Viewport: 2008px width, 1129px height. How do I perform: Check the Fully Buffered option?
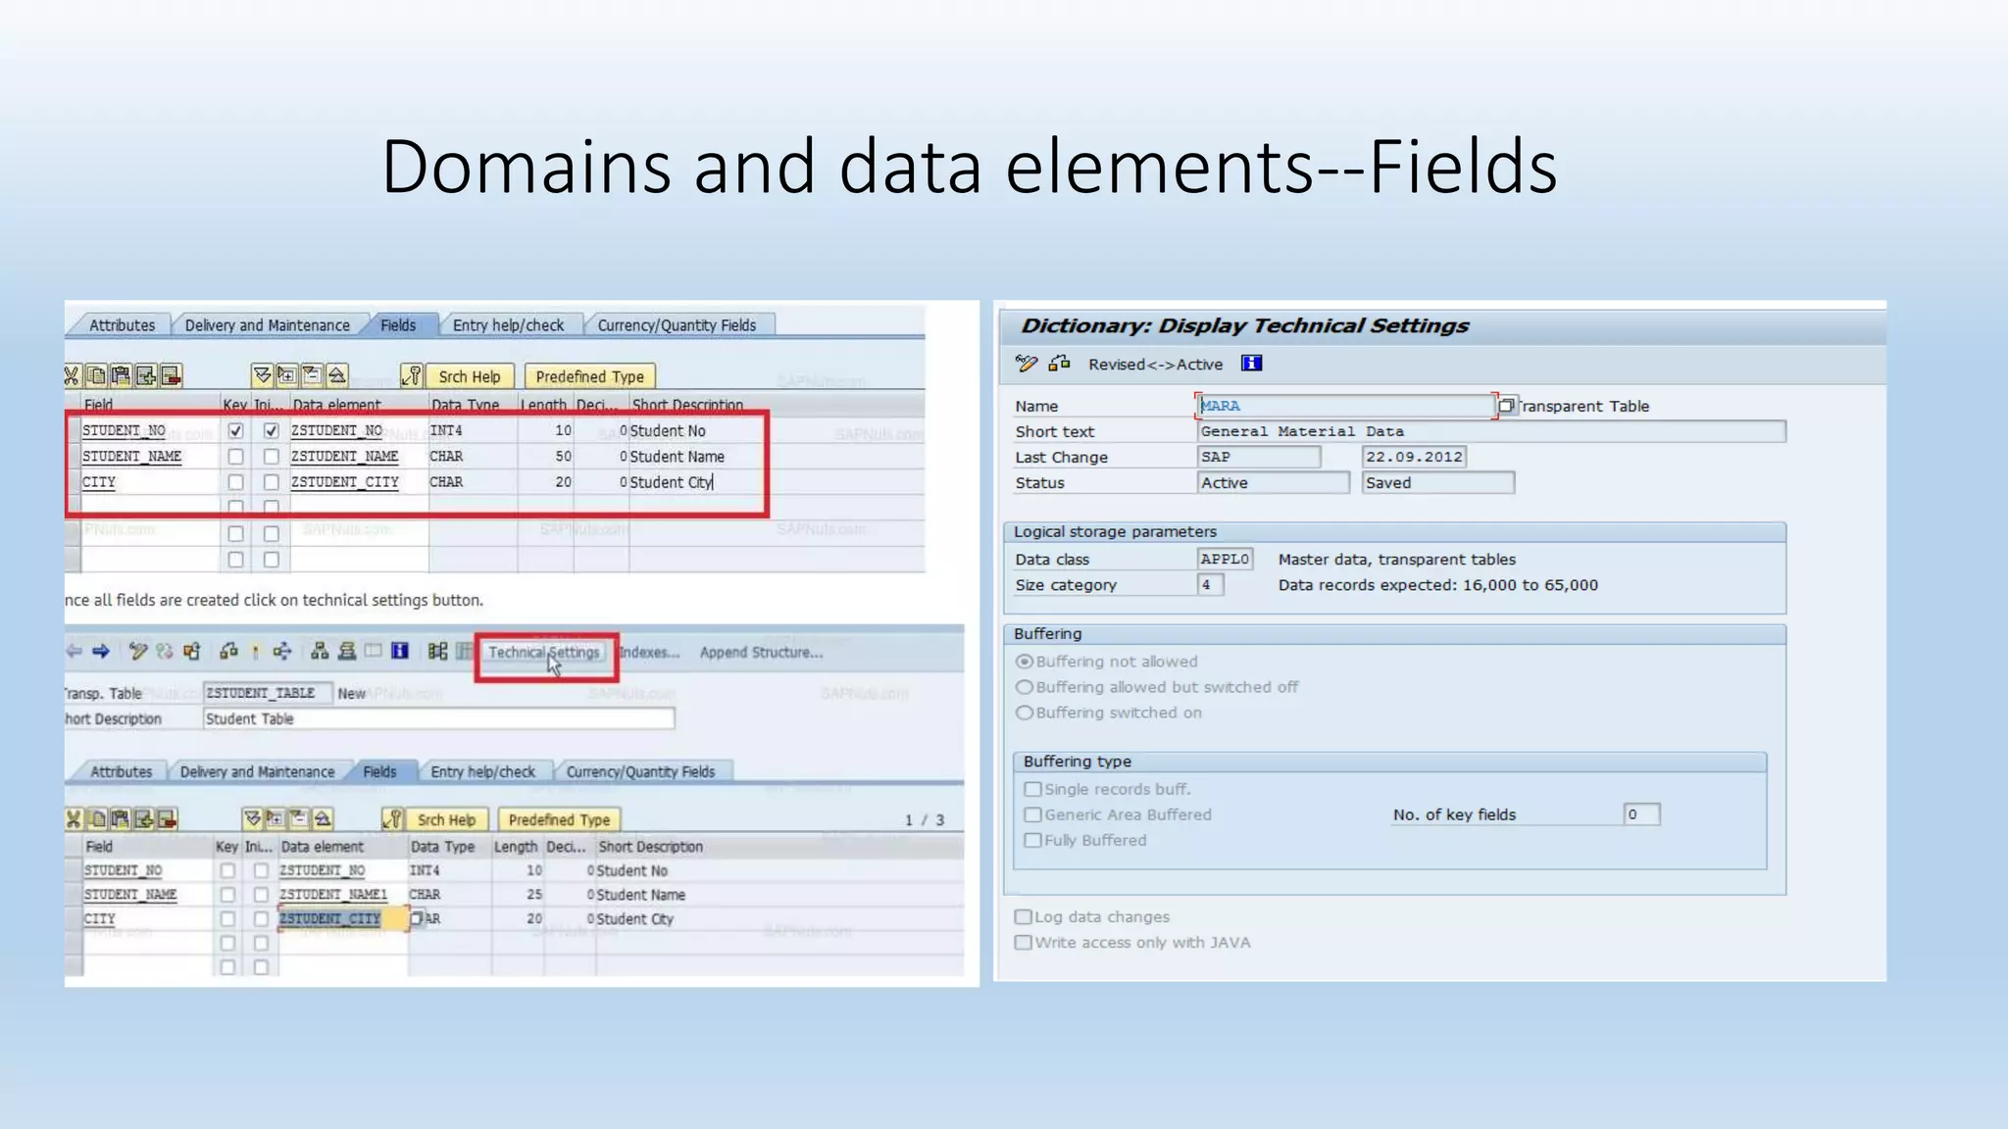[x=1032, y=840]
